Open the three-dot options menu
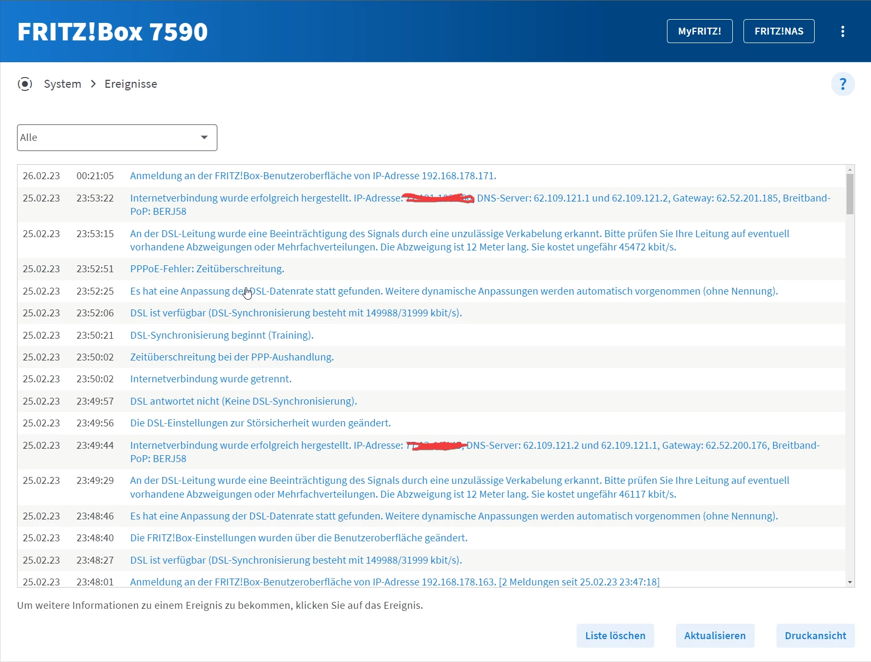 [842, 31]
